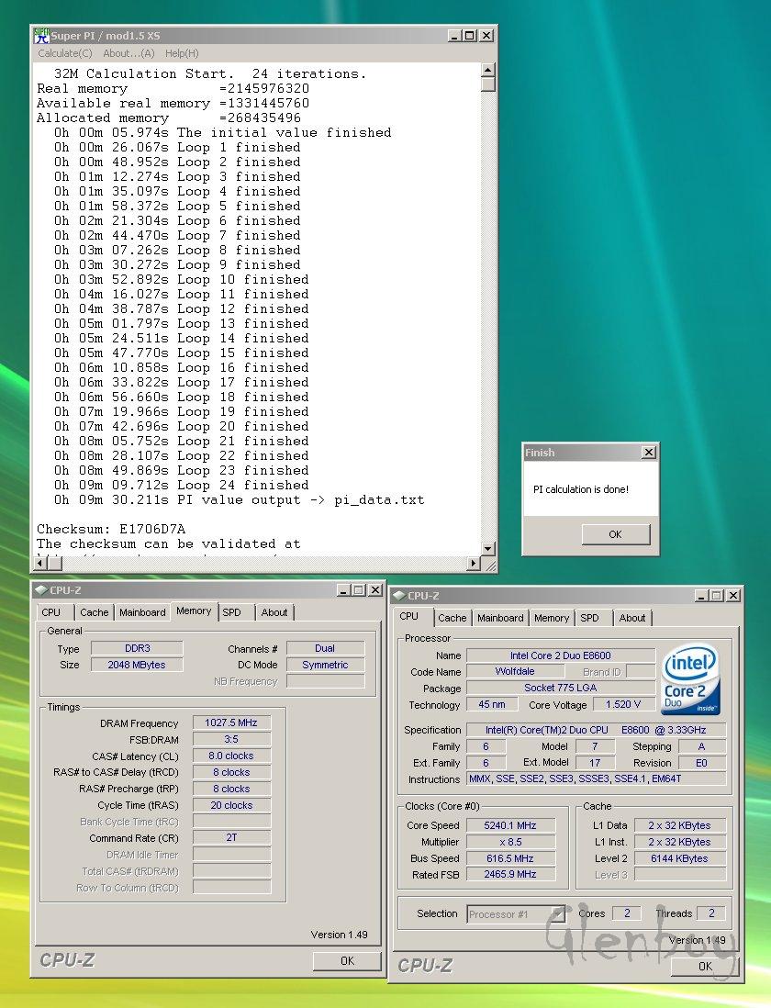Click OK in the Memory CPU-Z window
771x1008 pixels.
[x=346, y=960]
